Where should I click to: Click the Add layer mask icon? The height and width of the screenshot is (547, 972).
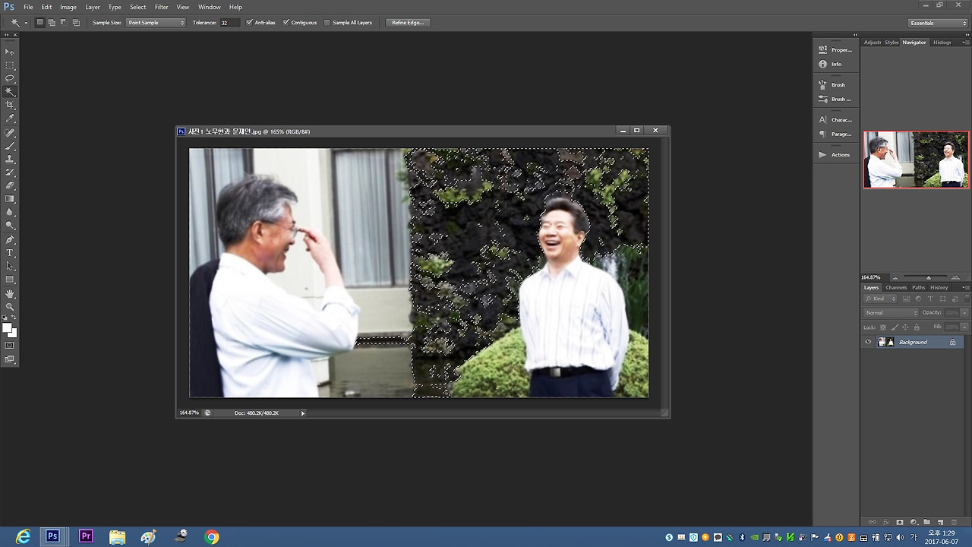pyautogui.click(x=900, y=522)
